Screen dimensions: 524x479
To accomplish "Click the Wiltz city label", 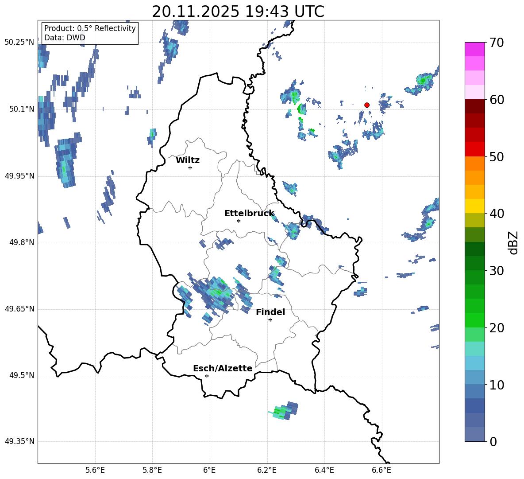I will point(188,160).
